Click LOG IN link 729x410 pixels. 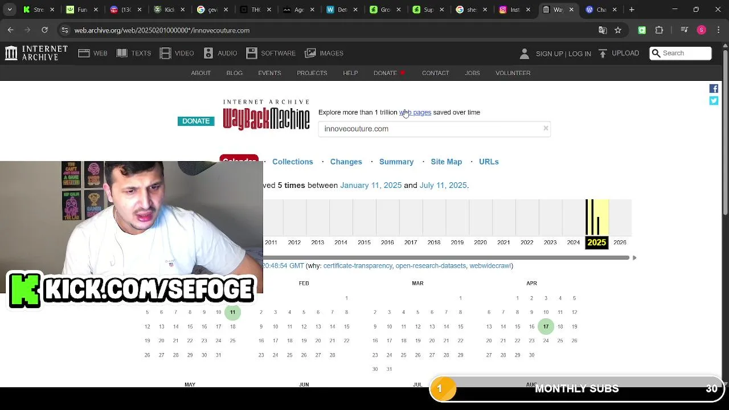(x=580, y=54)
